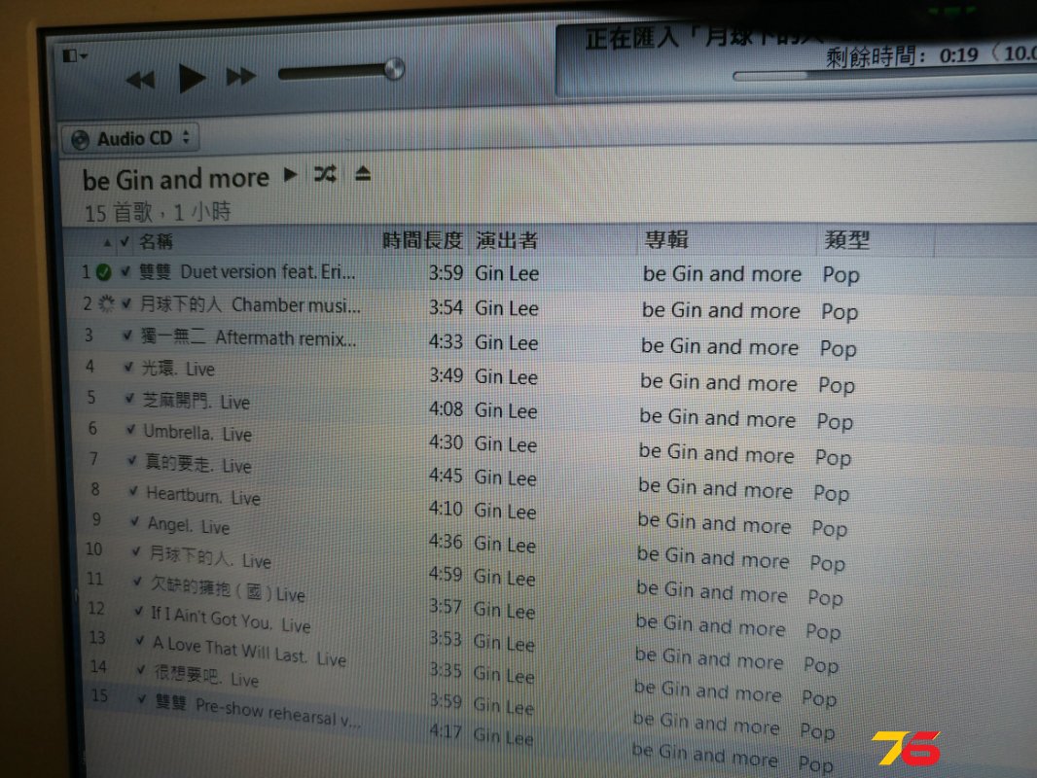Click the 3:54 duration of track 2
Viewport: 1037px width, 778px height.
click(x=446, y=307)
